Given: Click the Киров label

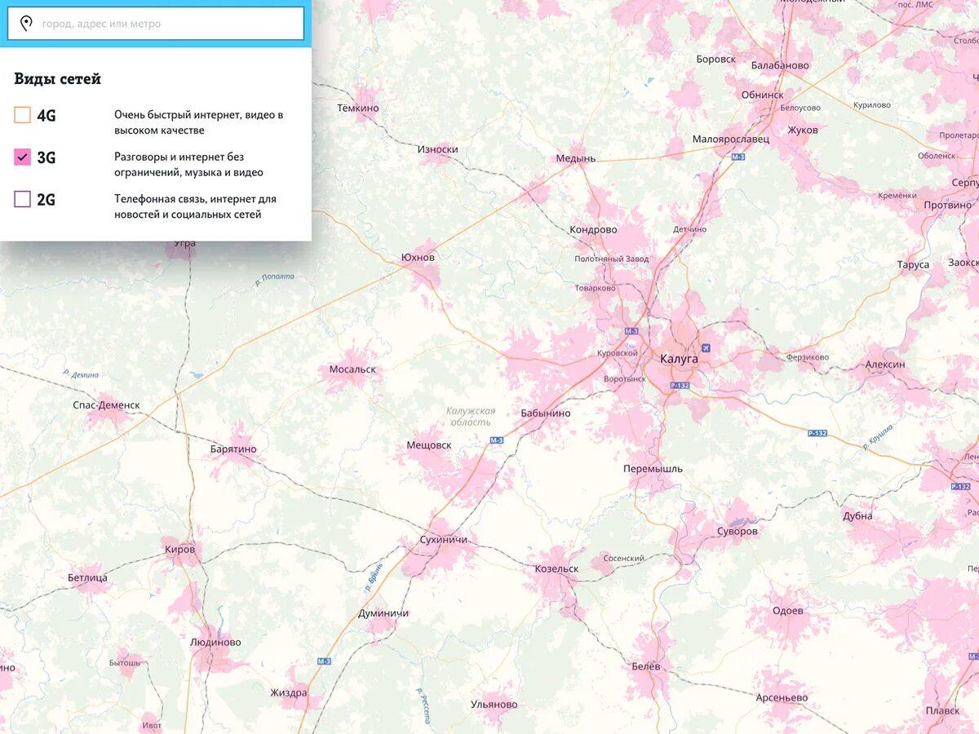Looking at the screenshot, I should tap(180, 550).
